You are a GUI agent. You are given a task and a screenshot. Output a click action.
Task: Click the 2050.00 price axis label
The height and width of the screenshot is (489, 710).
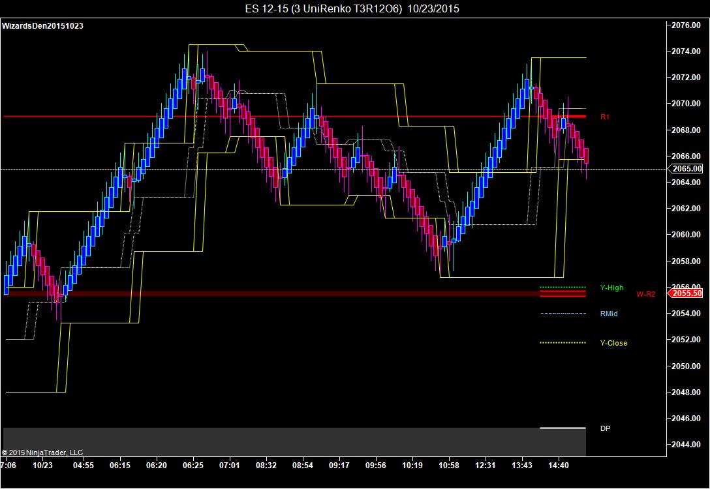(686, 366)
